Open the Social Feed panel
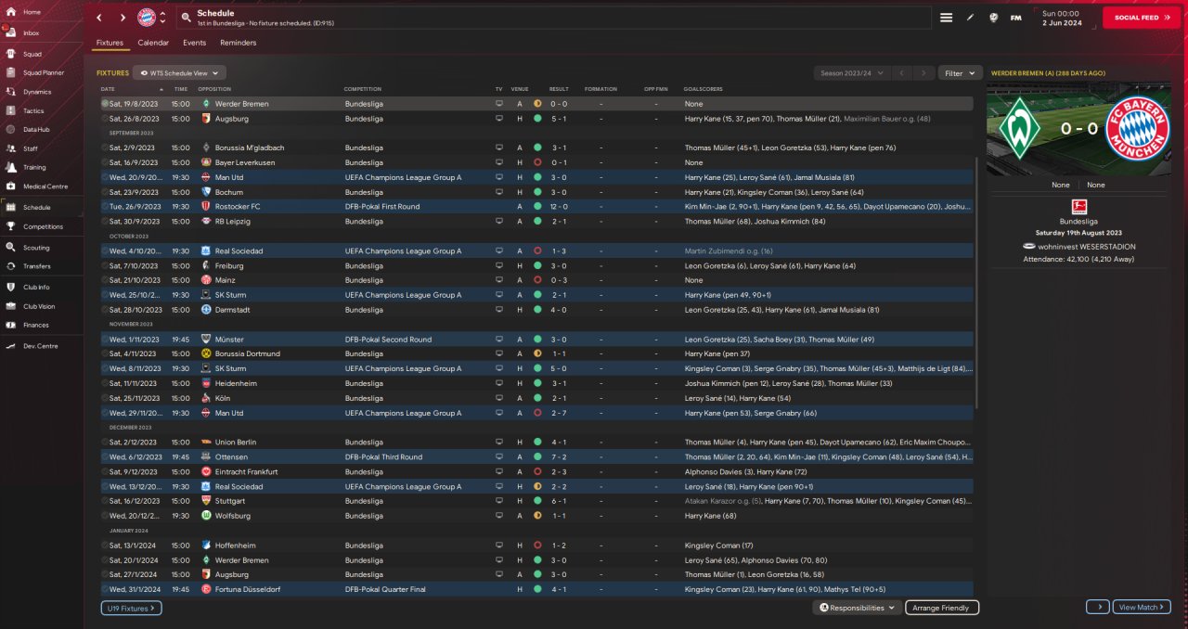 click(1141, 18)
